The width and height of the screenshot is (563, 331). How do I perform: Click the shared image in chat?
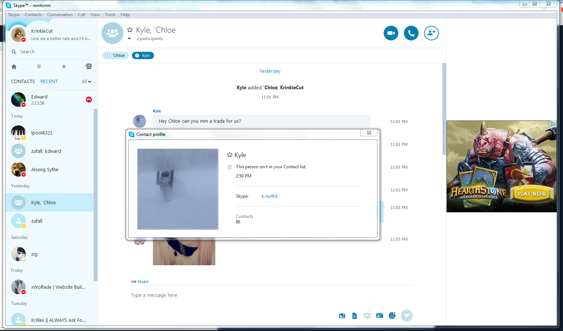coord(184,252)
